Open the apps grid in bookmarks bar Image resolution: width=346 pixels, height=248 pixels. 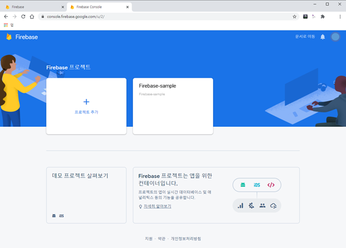click(6, 25)
